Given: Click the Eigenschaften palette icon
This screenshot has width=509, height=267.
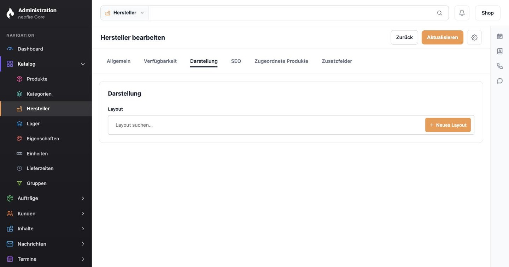Looking at the screenshot, I should [19, 139].
